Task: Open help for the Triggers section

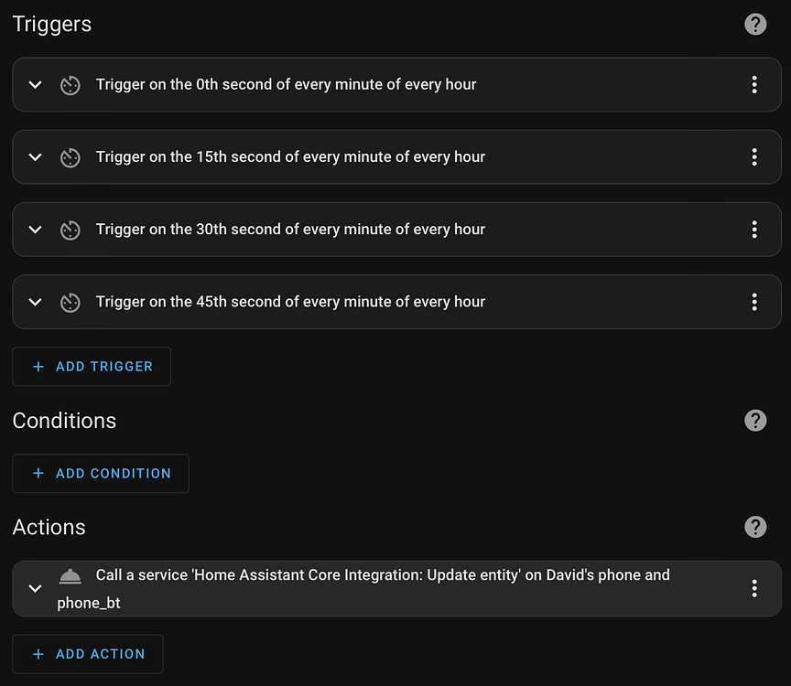Action: [x=755, y=24]
